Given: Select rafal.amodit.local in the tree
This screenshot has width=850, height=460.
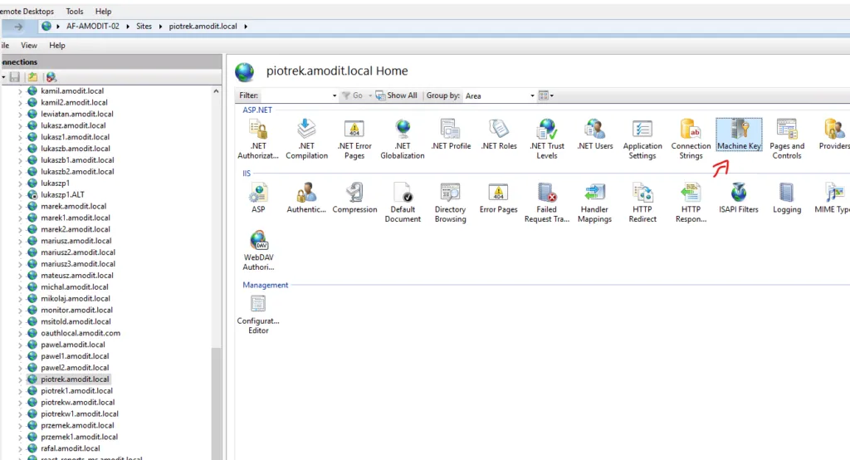Looking at the screenshot, I should 71,448.
